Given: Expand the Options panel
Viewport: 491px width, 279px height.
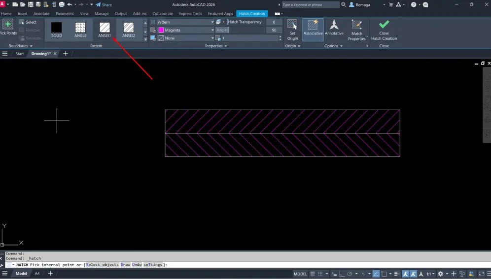Looking at the screenshot, I should pos(333,46).
